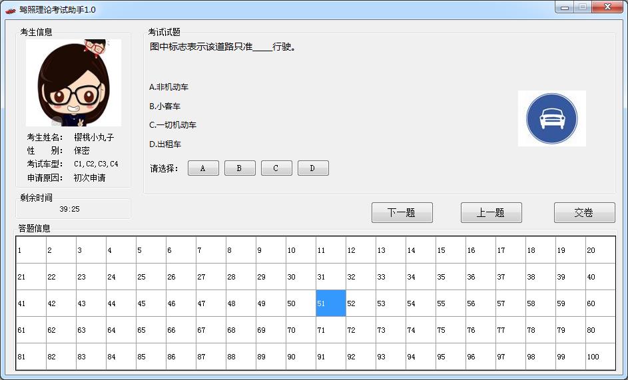
Task: Click the remaining time display 39:25
Action: click(69, 209)
